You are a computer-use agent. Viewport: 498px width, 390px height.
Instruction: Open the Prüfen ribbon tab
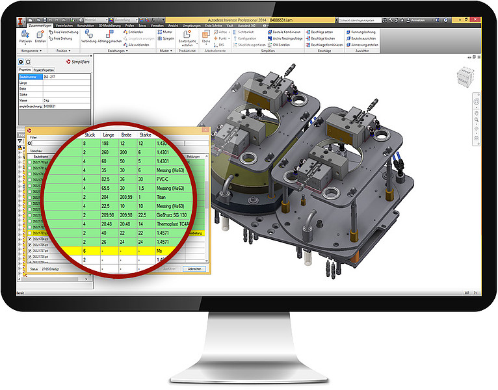(129, 25)
